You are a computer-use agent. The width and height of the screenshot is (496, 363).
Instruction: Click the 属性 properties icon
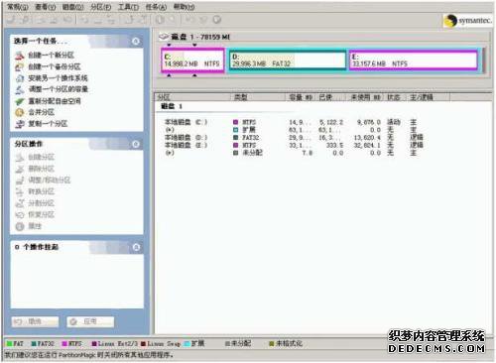pyautogui.click(x=20, y=226)
